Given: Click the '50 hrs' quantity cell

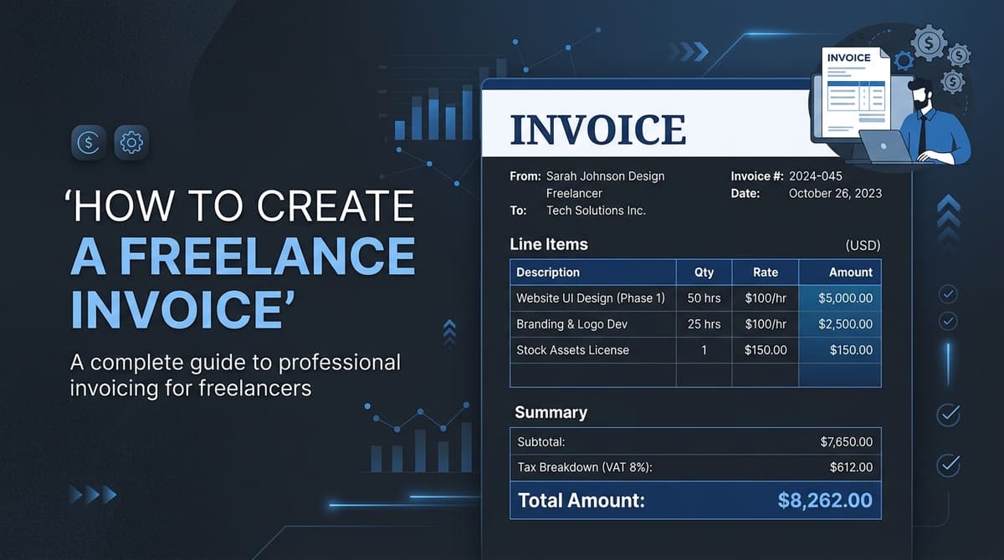Looking at the screenshot, I should pyautogui.click(x=704, y=298).
